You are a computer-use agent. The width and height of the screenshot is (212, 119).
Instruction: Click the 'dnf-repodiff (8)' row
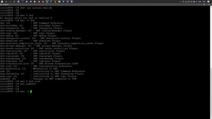click(30, 54)
